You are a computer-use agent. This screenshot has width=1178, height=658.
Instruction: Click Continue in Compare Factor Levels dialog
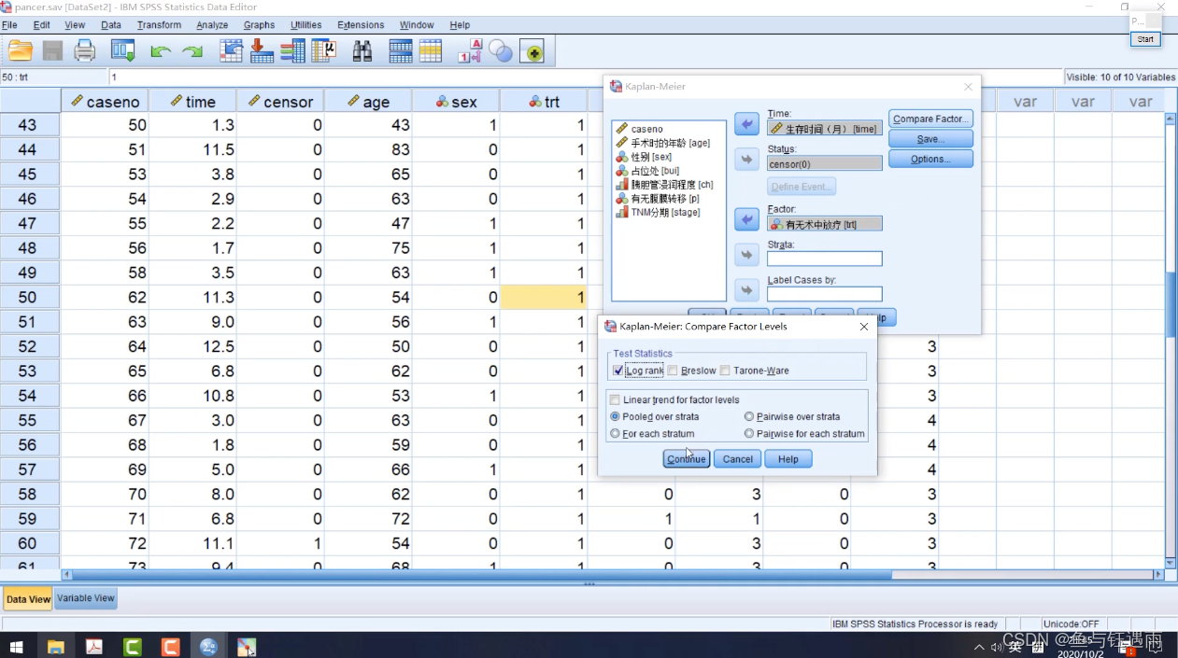pos(687,459)
